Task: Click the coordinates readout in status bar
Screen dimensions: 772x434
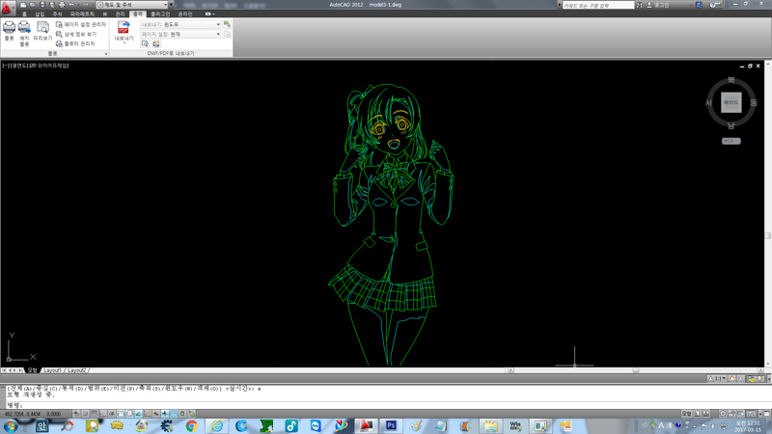Action: [33, 414]
